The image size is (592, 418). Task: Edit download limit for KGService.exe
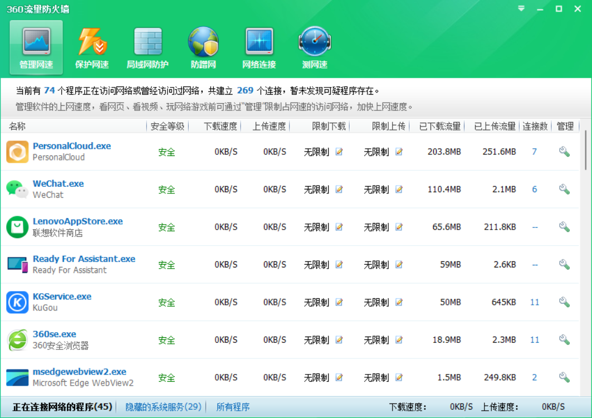tap(339, 302)
